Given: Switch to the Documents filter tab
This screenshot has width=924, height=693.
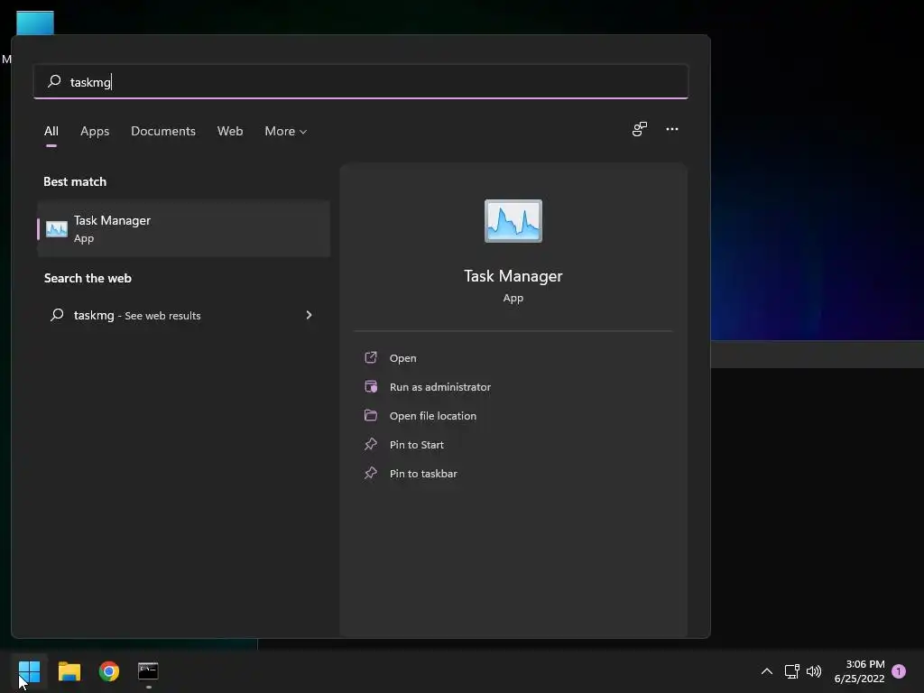Looking at the screenshot, I should [x=163, y=131].
